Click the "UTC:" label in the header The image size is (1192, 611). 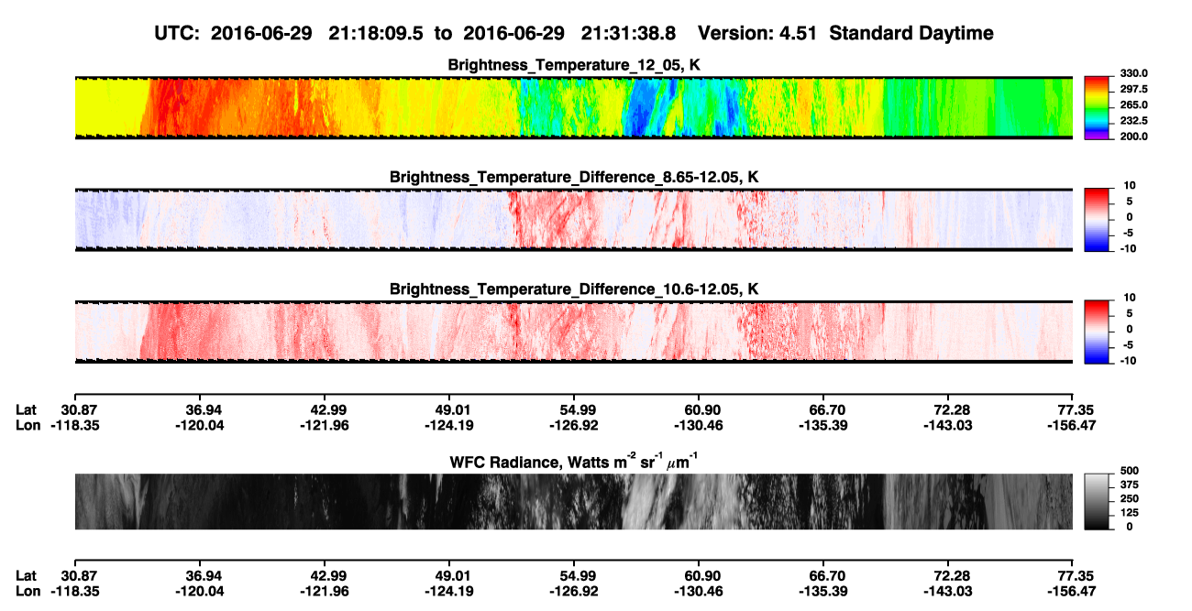point(178,33)
